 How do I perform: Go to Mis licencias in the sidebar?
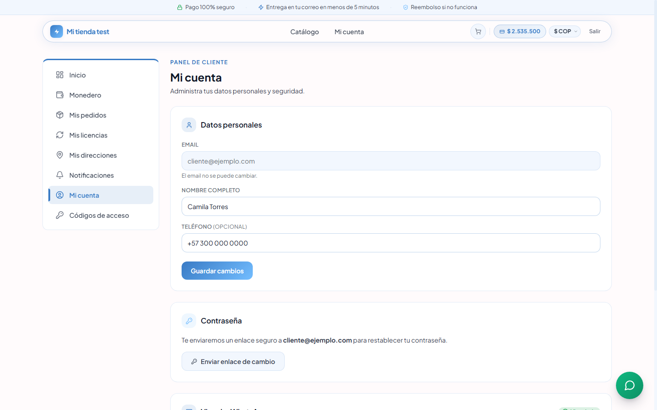pyautogui.click(x=101, y=135)
